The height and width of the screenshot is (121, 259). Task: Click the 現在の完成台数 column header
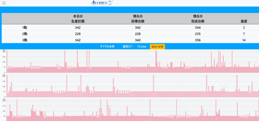coord(198,19)
